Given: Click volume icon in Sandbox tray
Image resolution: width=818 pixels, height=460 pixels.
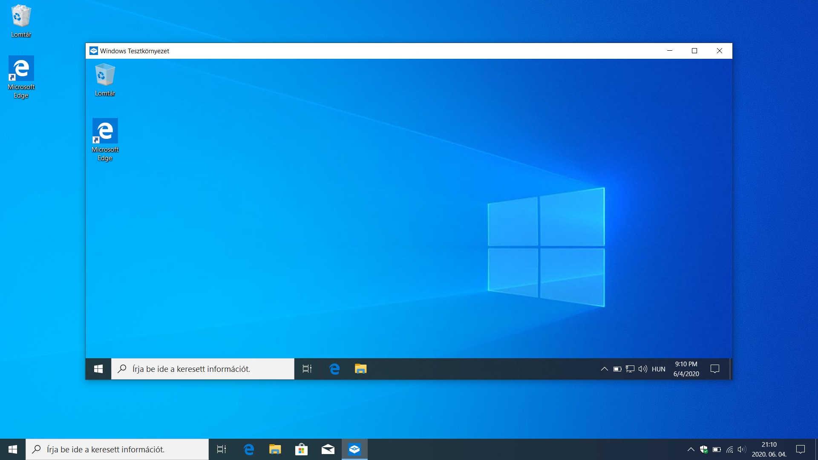Looking at the screenshot, I should (x=643, y=369).
